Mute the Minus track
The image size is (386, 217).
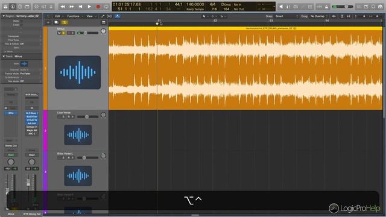(x=59, y=33)
